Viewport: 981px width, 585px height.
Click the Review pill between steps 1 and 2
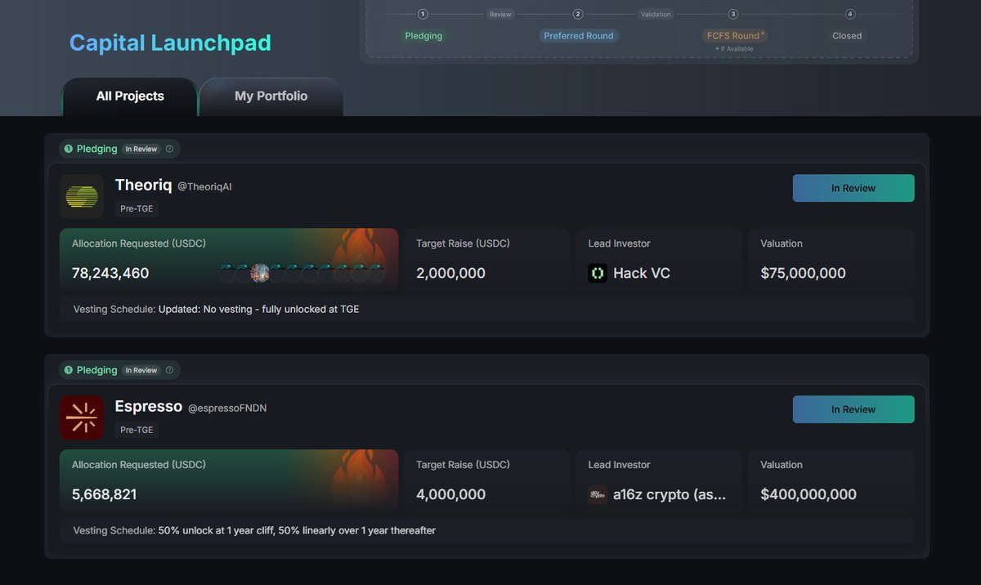tap(500, 14)
